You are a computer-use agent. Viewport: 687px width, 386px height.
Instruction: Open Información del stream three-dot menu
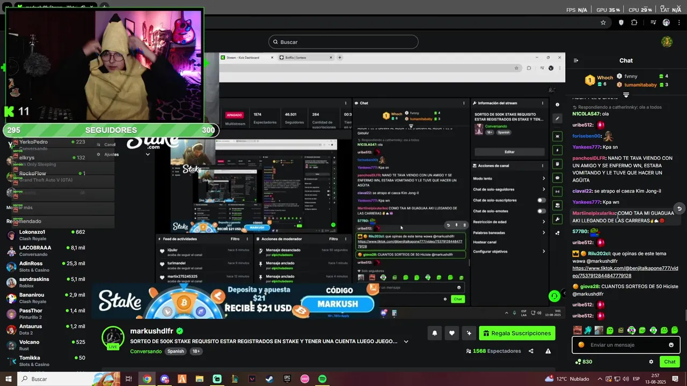[x=543, y=103]
